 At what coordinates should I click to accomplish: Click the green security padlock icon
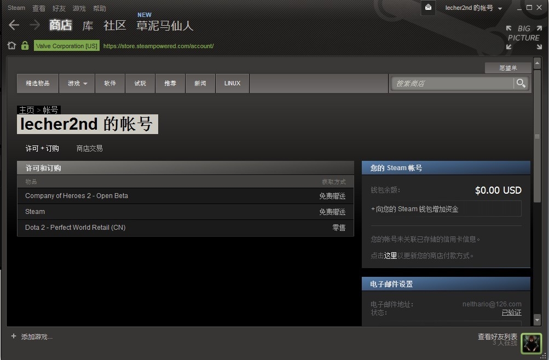25,45
